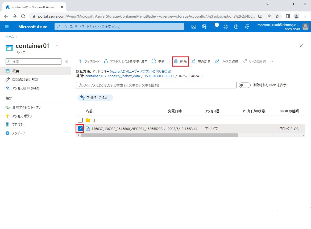Open a new browser tab
Screen dimensions: 311x229
pos(72,7)
